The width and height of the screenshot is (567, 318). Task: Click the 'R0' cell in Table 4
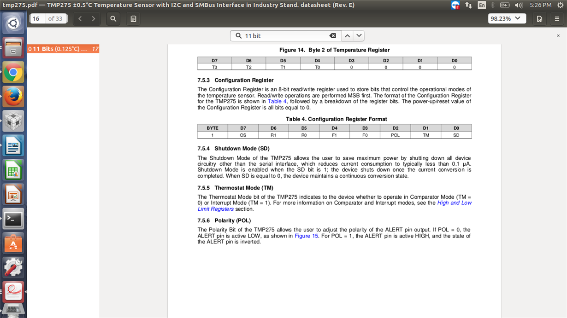[304, 135]
